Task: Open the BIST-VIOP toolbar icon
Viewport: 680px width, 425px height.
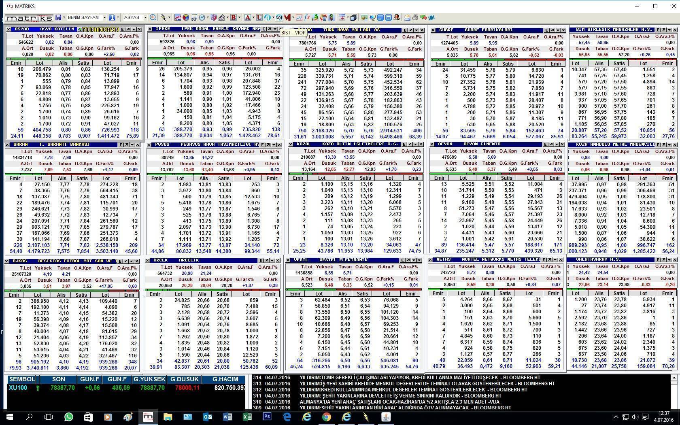Action: (279, 17)
